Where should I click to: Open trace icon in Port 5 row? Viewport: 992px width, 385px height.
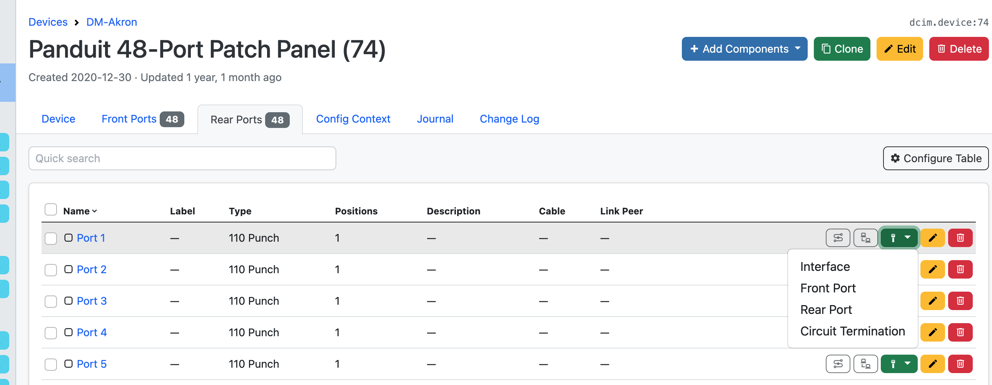coord(838,364)
